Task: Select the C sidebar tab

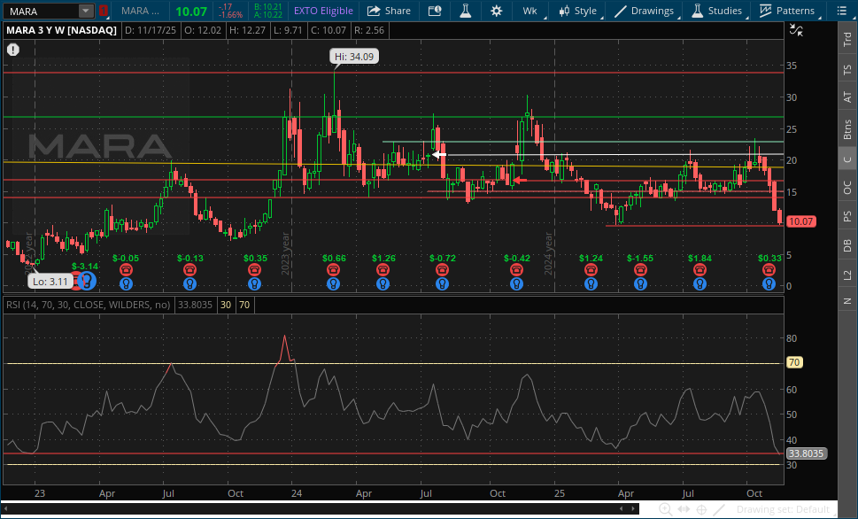Action: [x=847, y=159]
